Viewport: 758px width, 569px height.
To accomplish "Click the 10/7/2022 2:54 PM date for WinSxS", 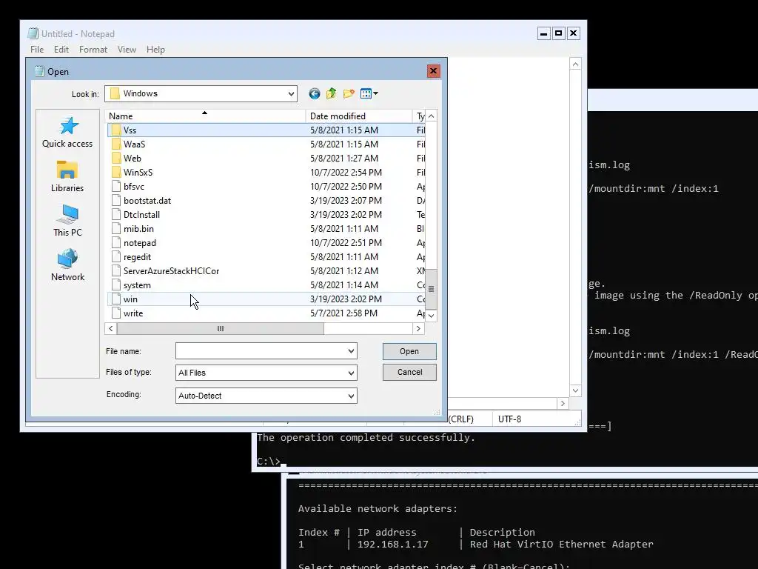I will tap(346, 172).
